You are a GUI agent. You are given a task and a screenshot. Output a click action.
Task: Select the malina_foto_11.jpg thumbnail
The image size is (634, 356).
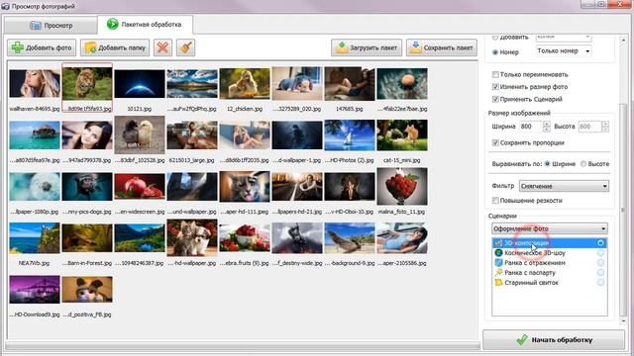(x=402, y=187)
